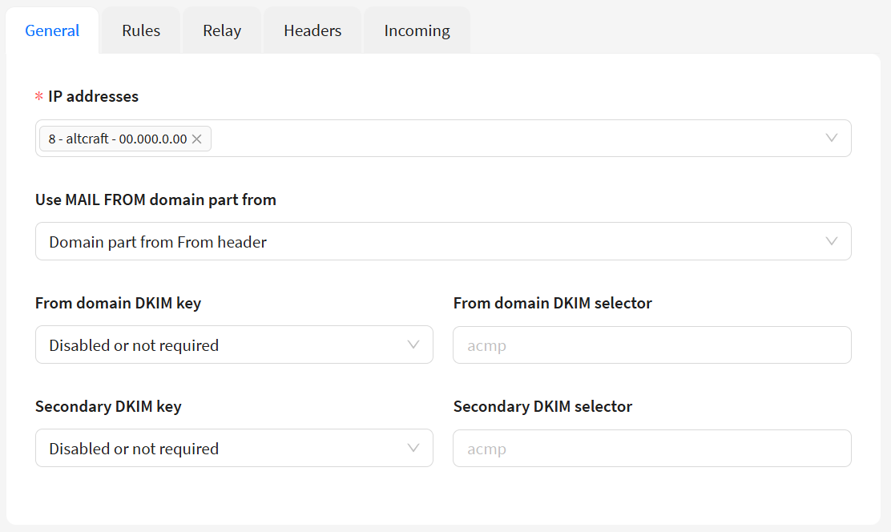Select the Incoming tab
The width and height of the screenshot is (891, 532).
click(x=417, y=30)
